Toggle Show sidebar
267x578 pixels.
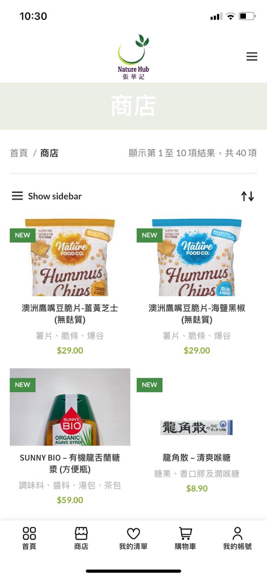(47, 196)
